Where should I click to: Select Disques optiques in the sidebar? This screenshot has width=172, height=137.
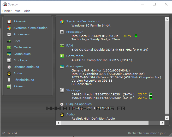[26, 67]
